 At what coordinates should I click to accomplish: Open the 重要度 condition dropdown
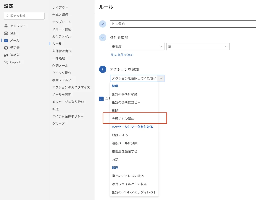pos(137,47)
